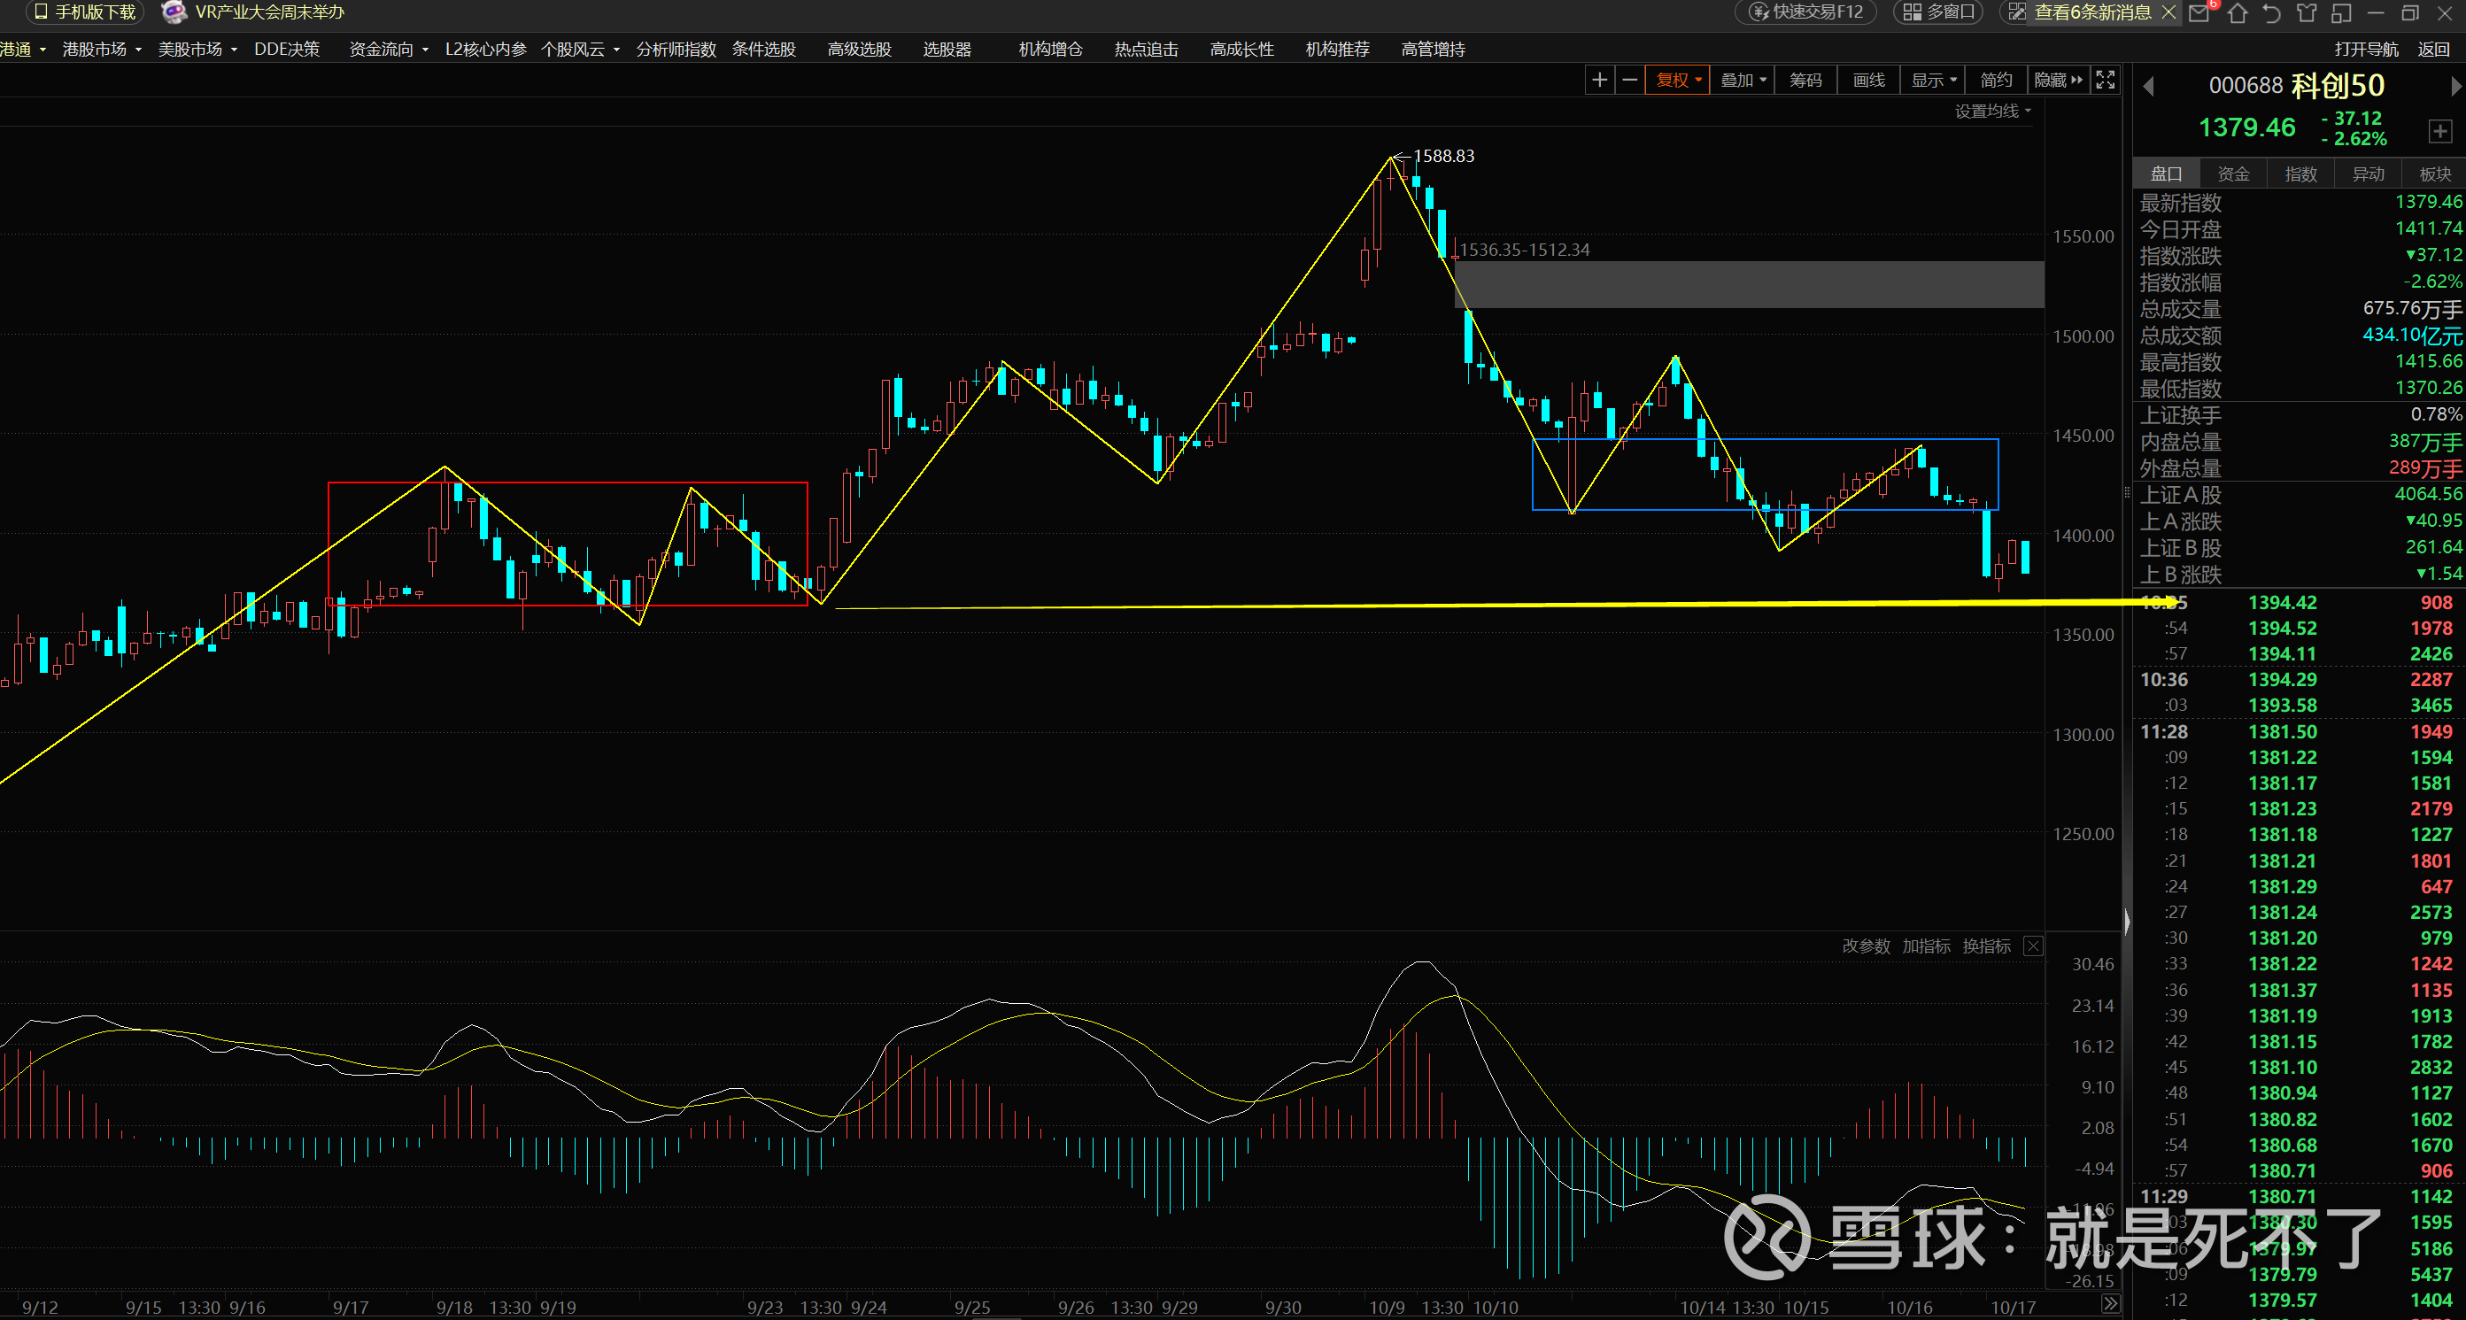Add 科创50 to watchlist plus icon
This screenshot has height=1320, width=2466.
[x=2439, y=131]
